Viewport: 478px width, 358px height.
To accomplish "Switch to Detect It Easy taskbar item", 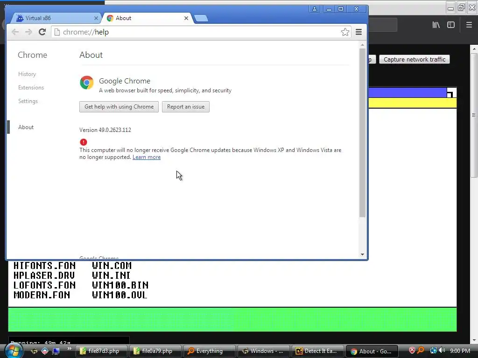I will point(317,351).
